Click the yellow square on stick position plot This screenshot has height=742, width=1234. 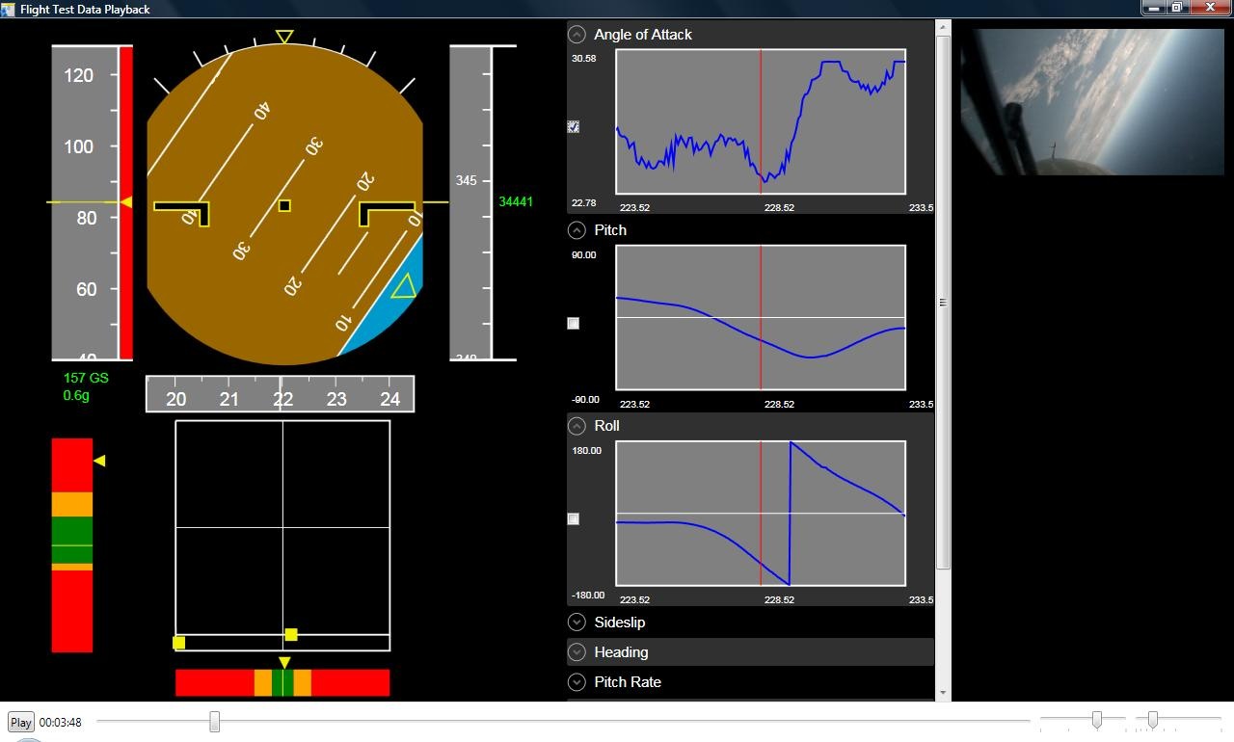pos(291,634)
